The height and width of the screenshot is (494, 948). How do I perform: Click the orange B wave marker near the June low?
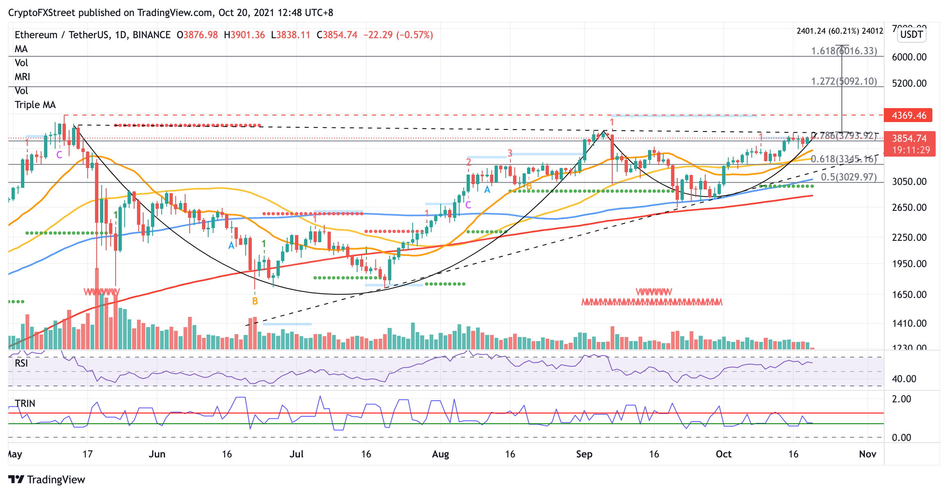[x=255, y=301]
